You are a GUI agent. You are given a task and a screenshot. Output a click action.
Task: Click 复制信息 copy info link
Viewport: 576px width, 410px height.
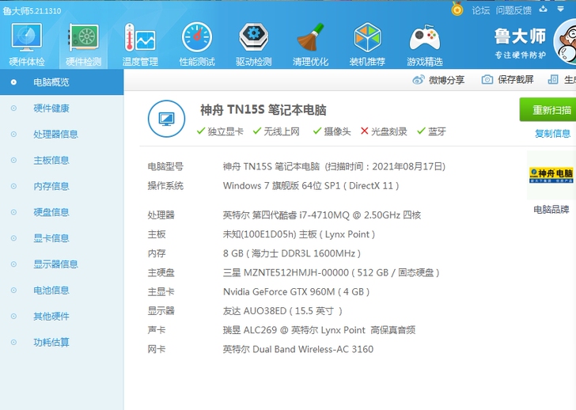(x=552, y=134)
